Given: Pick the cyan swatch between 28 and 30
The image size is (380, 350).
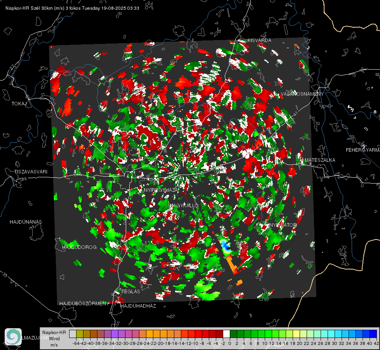Looking at the screenshot, I should point(331,334).
